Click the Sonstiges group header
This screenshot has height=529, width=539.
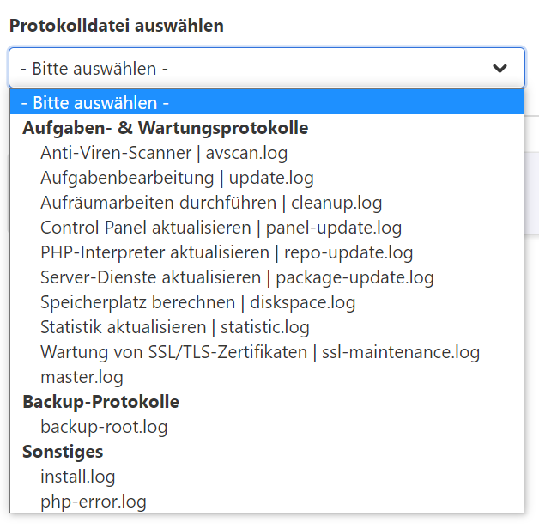pos(63,452)
